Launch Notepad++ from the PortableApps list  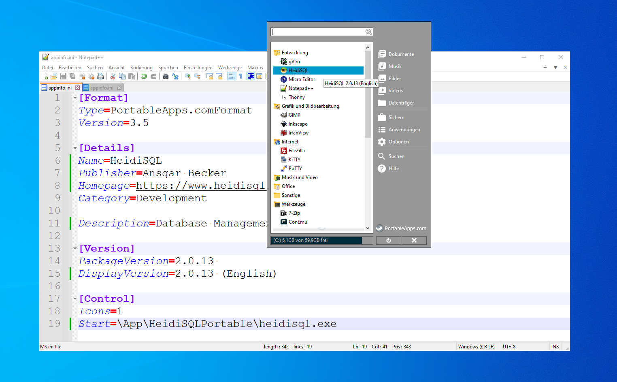pos(301,88)
